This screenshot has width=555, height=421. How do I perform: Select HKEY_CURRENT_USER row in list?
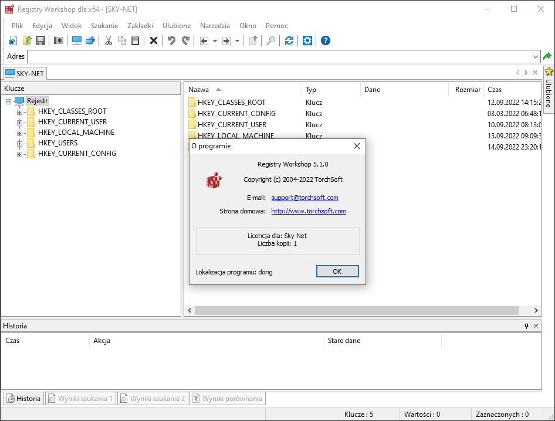pyautogui.click(x=364, y=125)
